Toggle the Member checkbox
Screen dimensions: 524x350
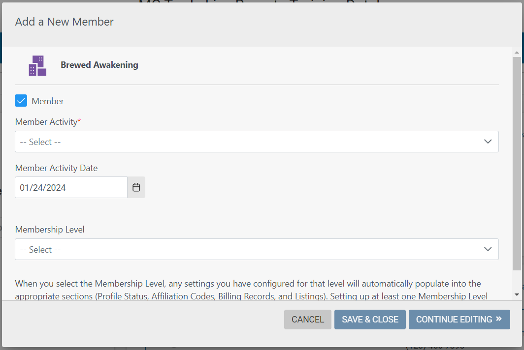coord(21,101)
